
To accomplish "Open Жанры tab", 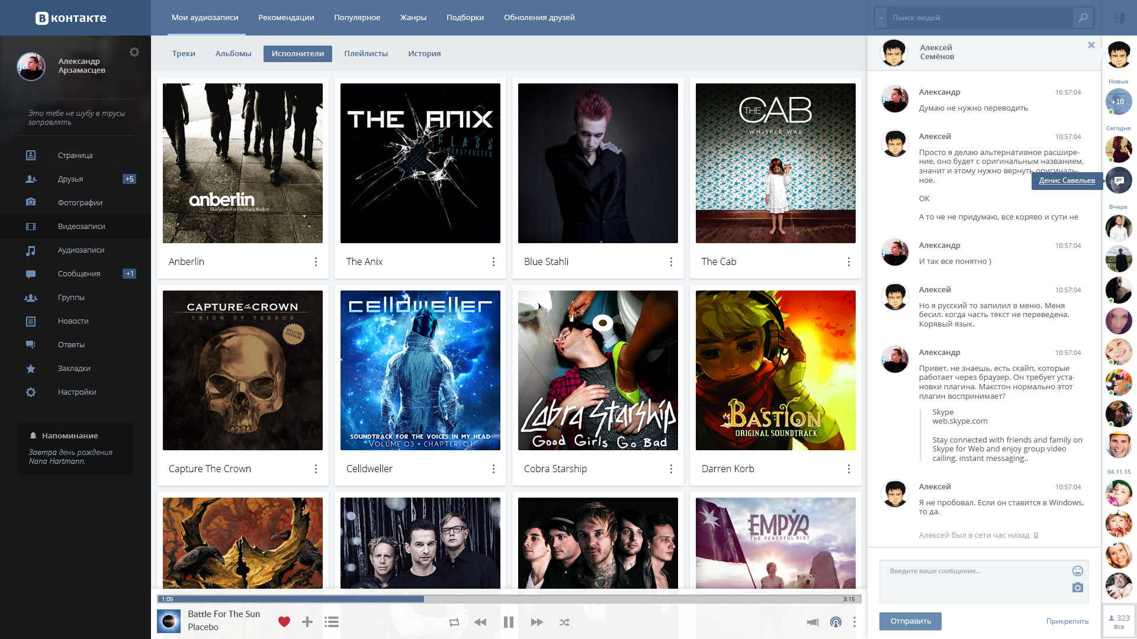I will (x=413, y=18).
